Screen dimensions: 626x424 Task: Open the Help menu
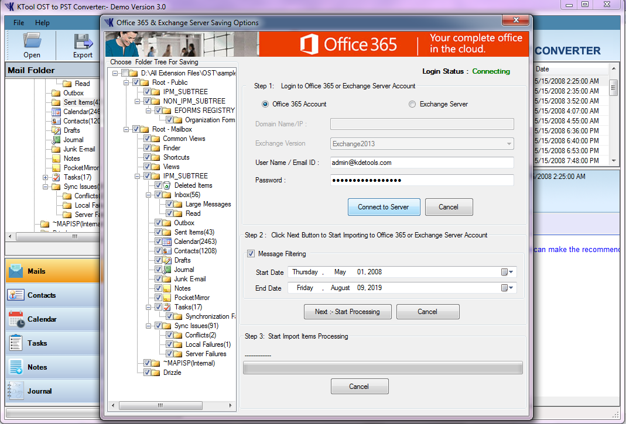click(42, 22)
